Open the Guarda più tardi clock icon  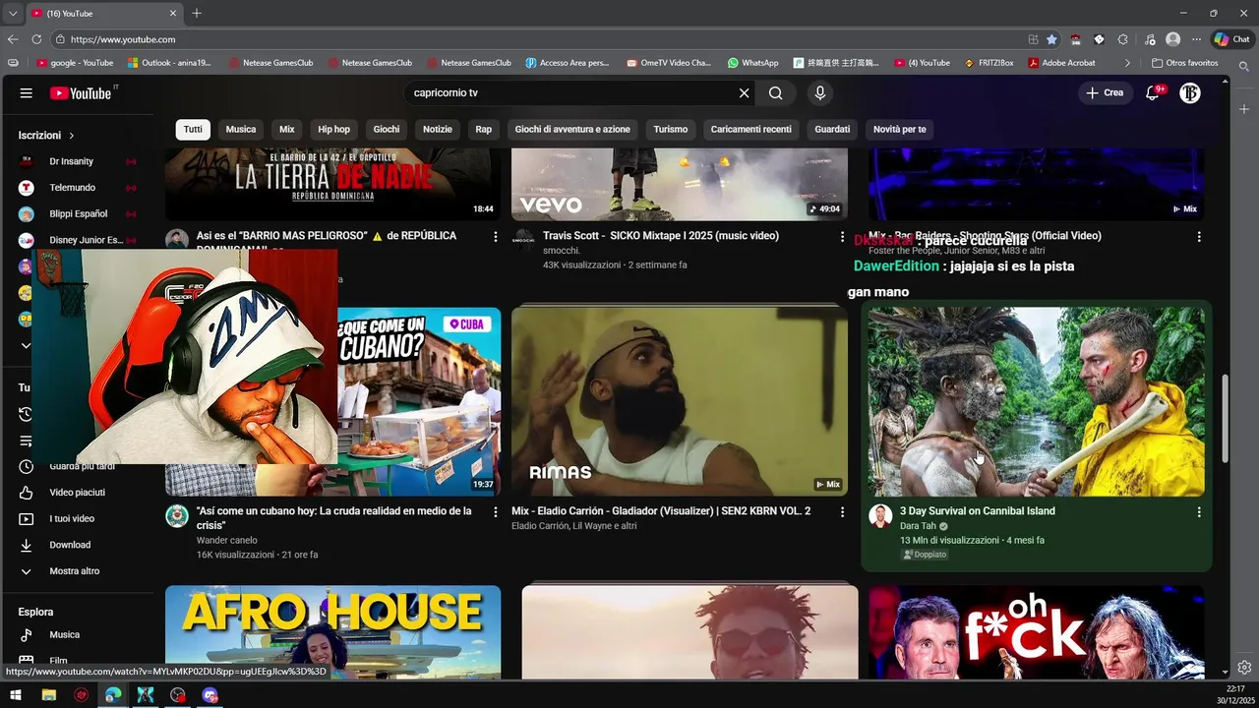[x=27, y=466]
